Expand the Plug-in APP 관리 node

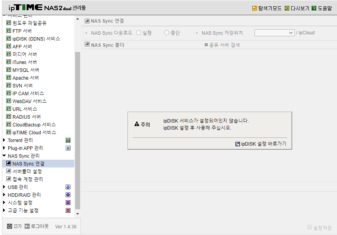click(x=4, y=148)
